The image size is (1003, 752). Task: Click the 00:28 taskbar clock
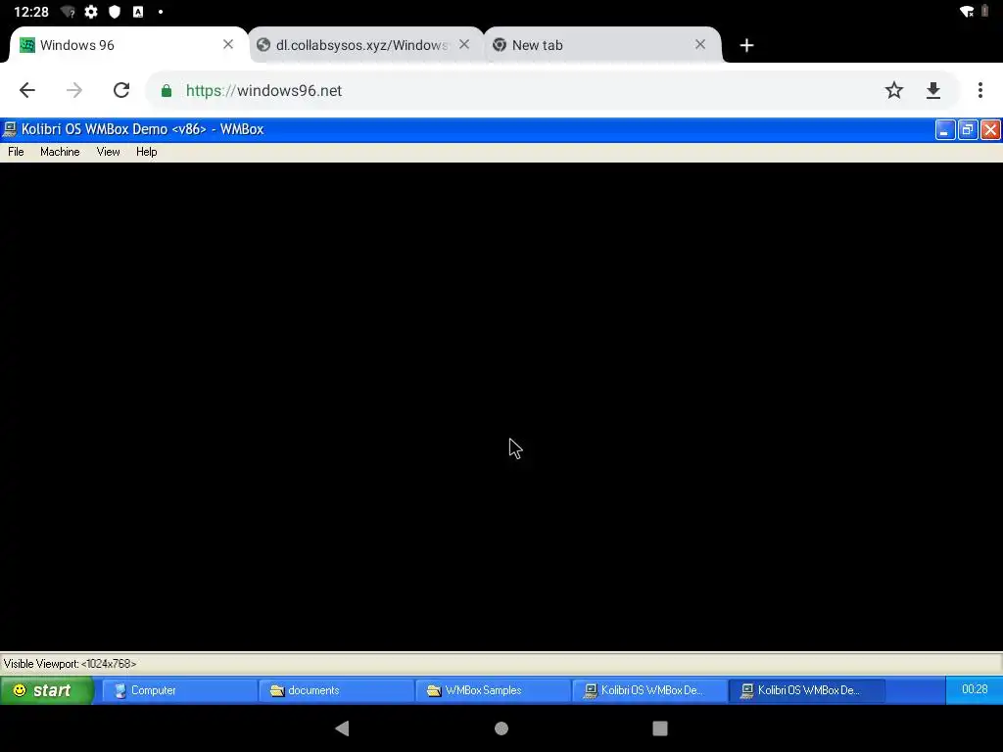coord(975,689)
